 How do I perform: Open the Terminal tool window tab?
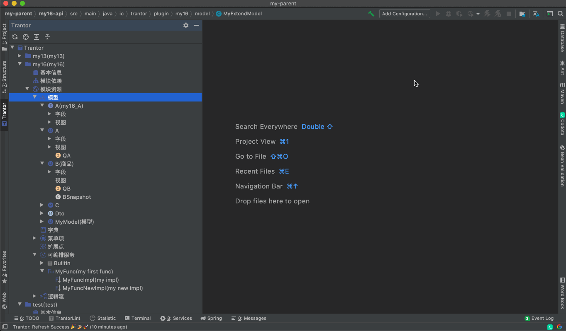coord(137,318)
